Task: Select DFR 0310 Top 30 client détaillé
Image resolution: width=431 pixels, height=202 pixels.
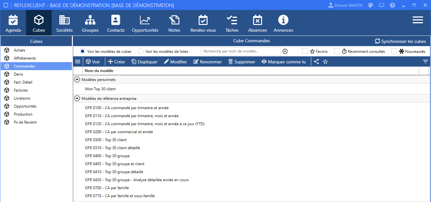Action: click(251, 148)
